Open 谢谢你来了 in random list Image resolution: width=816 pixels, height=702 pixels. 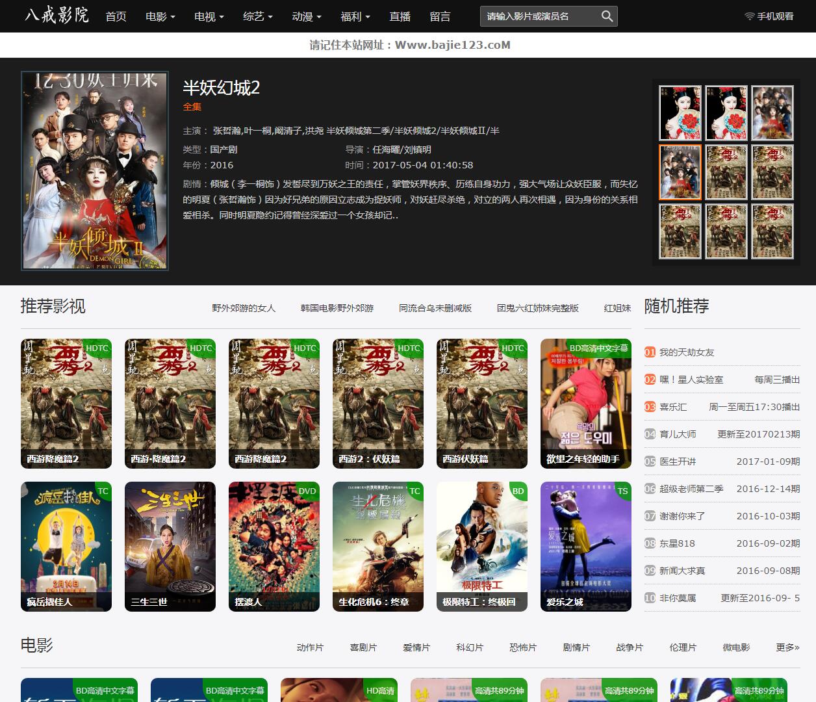pos(682,516)
